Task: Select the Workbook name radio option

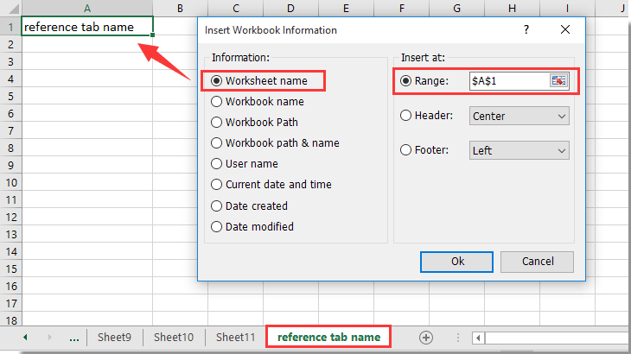Action: point(216,101)
